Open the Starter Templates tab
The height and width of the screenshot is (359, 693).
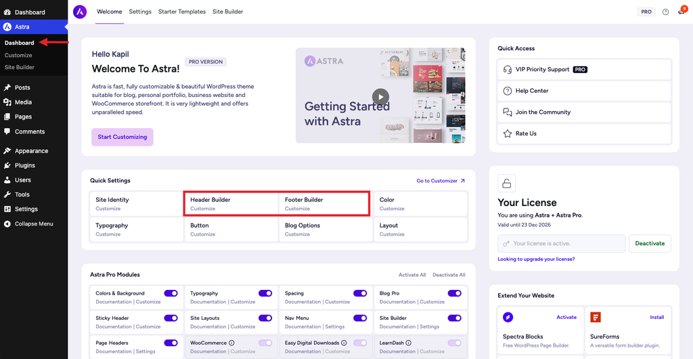tap(182, 12)
